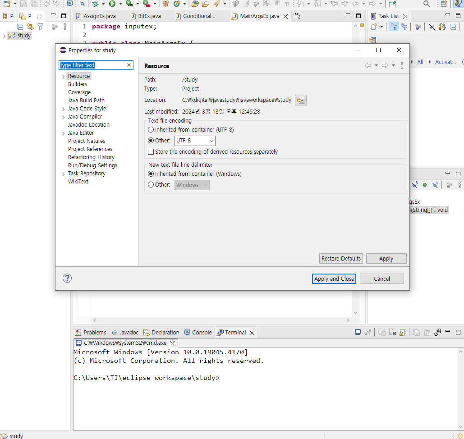Switch to AssignEx.java editor tab
The height and width of the screenshot is (439, 464).
(96, 16)
